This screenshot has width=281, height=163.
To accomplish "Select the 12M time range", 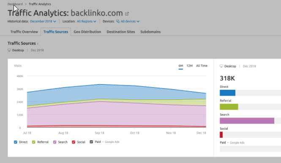I will coord(189,66).
